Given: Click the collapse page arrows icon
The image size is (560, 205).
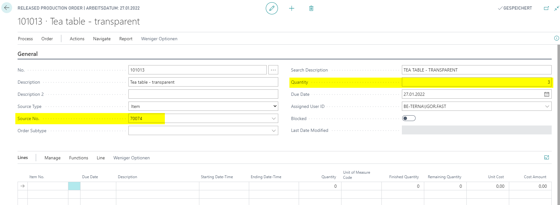Looking at the screenshot, I should (556, 8).
